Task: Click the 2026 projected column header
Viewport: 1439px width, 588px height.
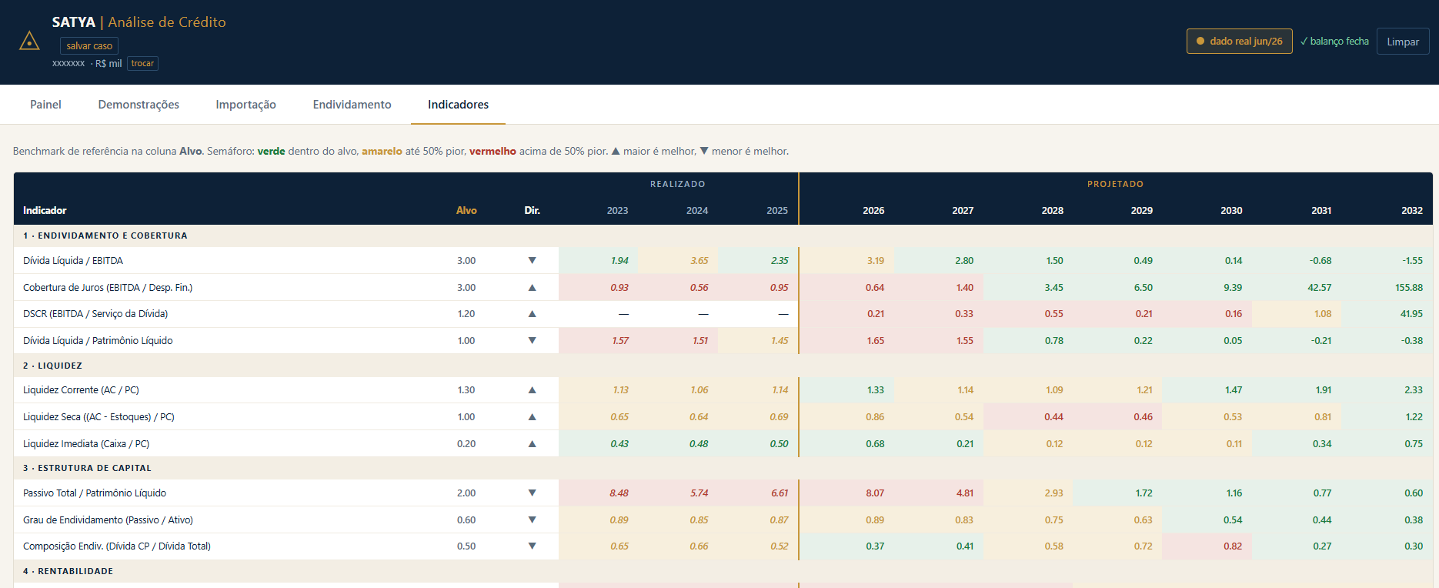Action: point(873,211)
